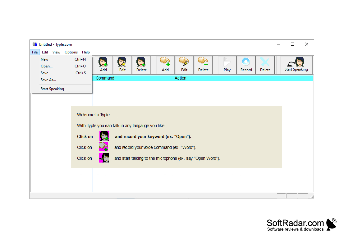Maximize the Typle window
344x239 pixels.
pyautogui.click(x=292, y=44)
